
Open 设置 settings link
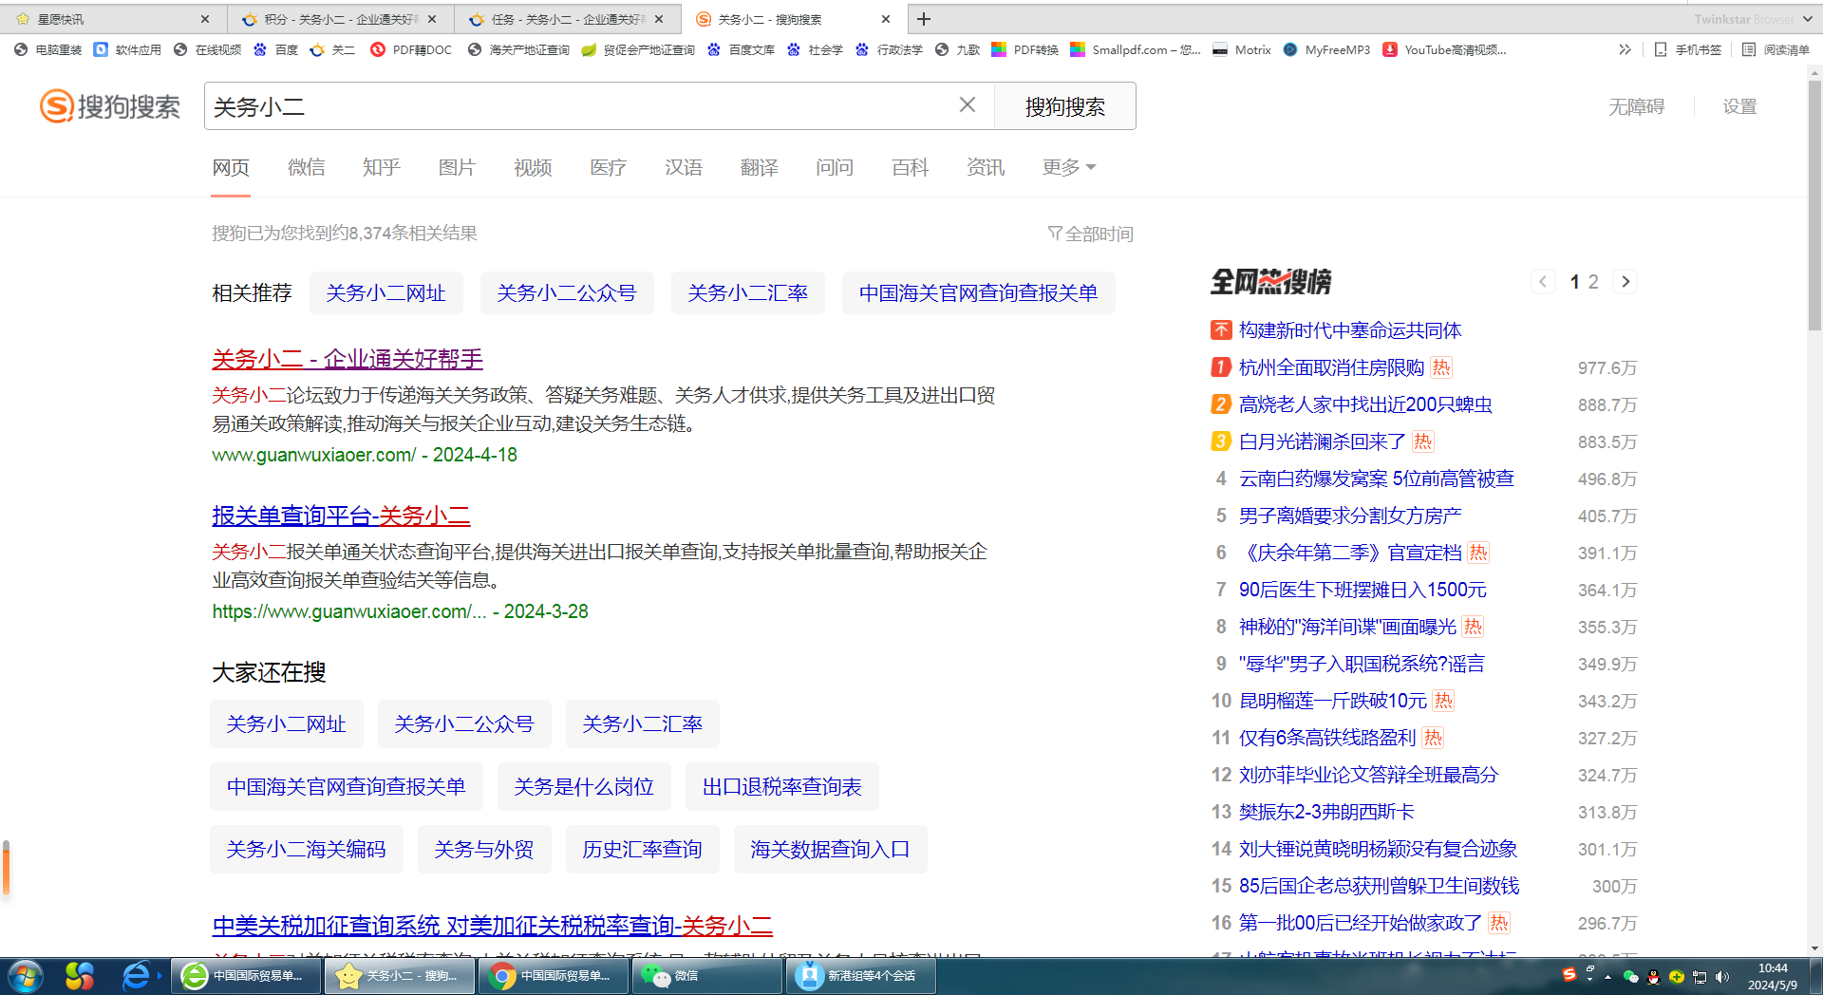(1739, 106)
